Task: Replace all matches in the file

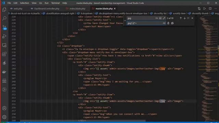Action: pyautogui.click(x=172, y=23)
